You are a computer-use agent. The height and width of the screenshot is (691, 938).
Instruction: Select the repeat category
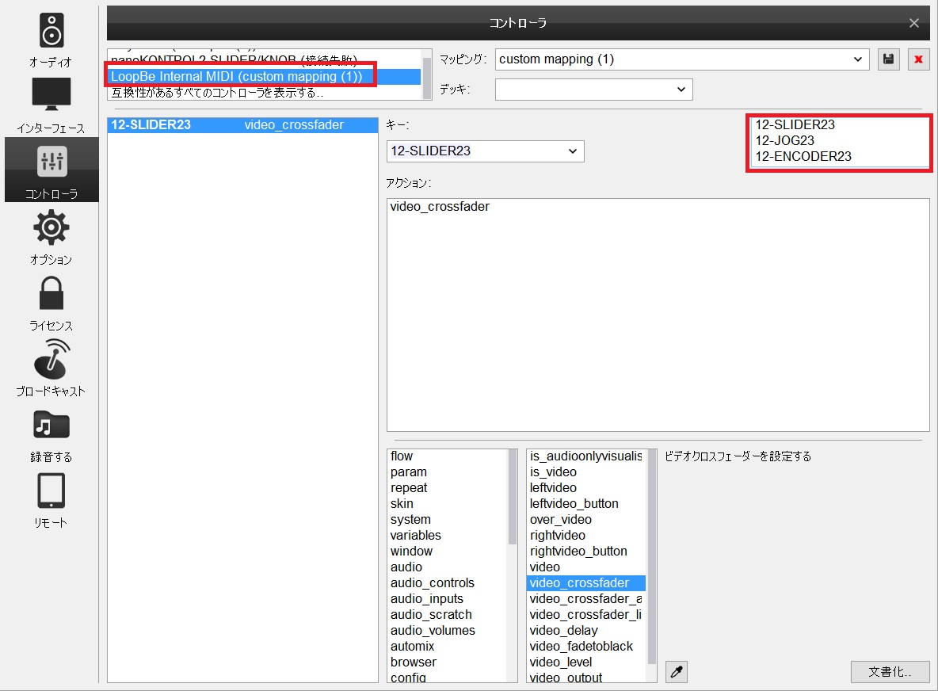pyautogui.click(x=448, y=487)
